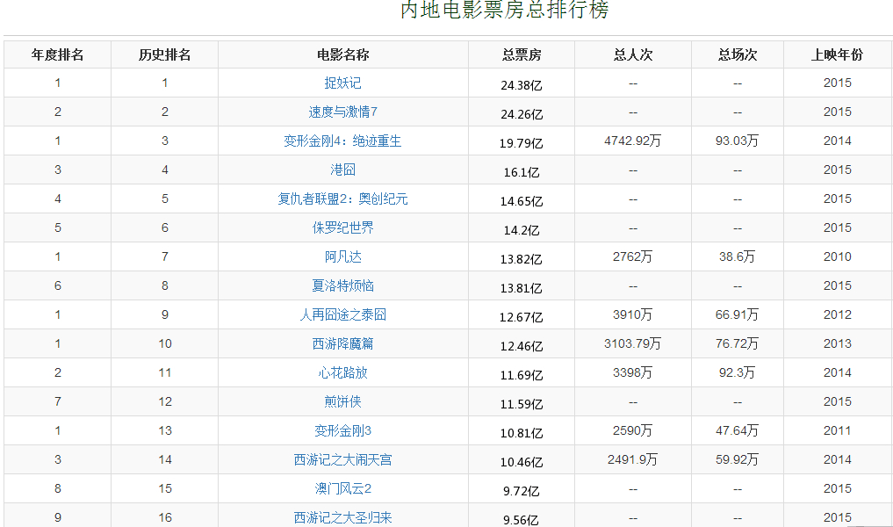Click the 76.72万 screenings cell
This screenshot has width=893, height=527.
(x=738, y=343)
